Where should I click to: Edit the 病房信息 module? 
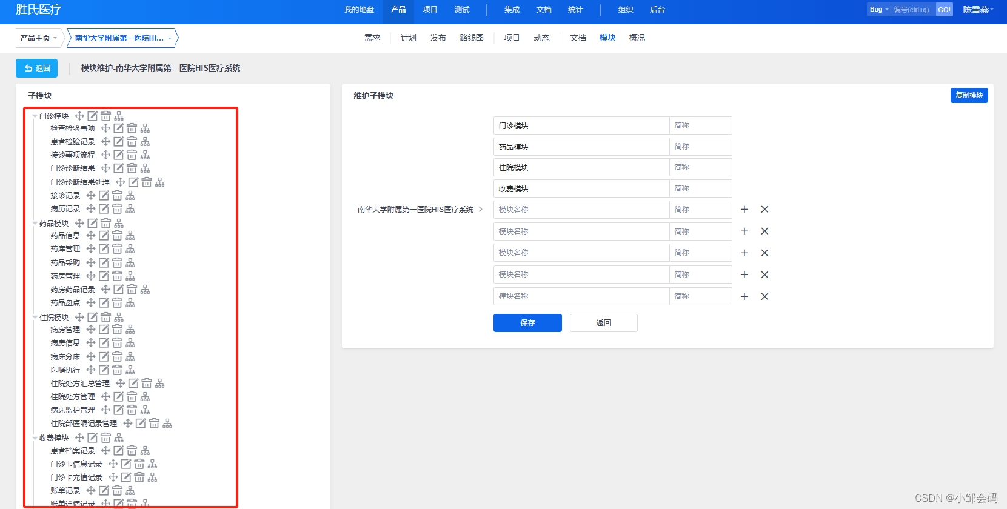(x=104, y=343)
